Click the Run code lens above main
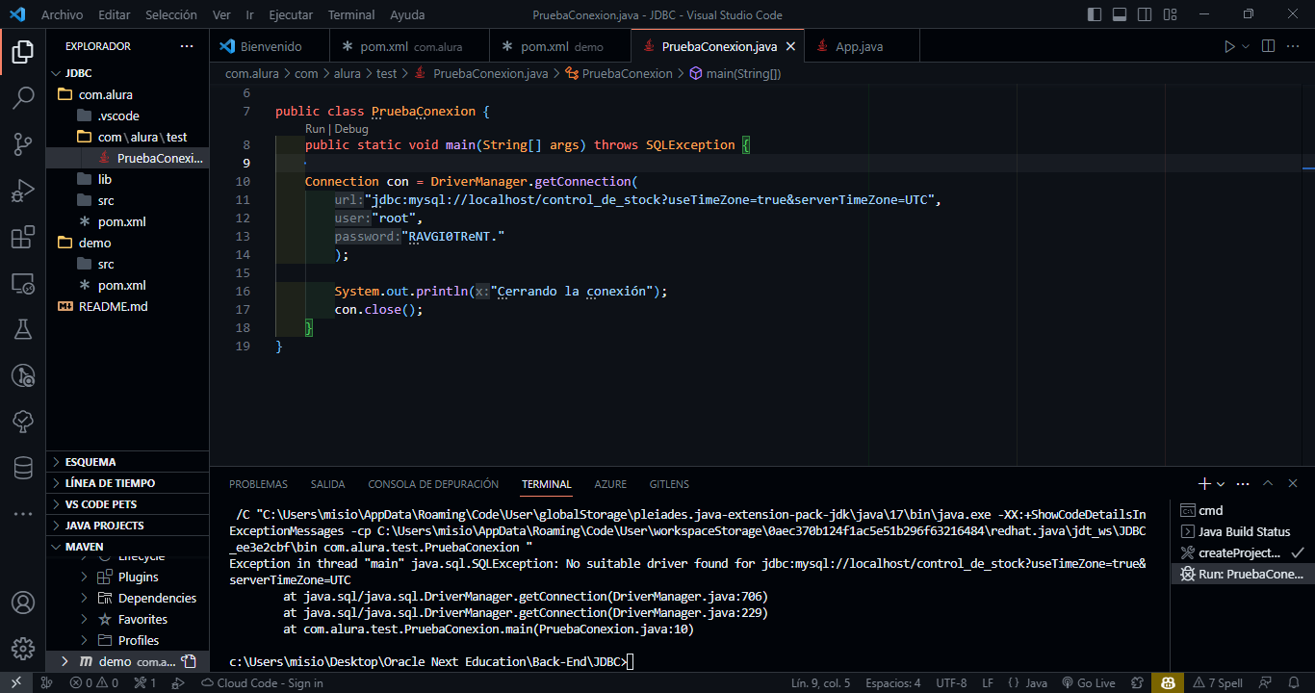 click(315, 129)
